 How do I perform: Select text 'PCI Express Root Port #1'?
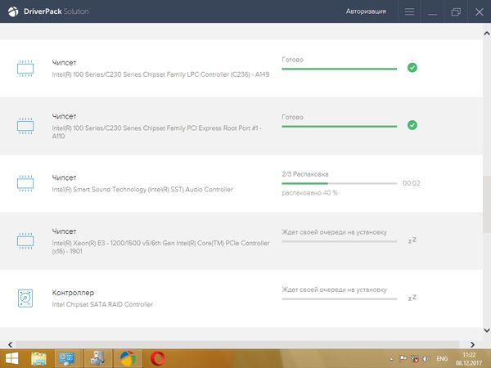click(223, 128)
